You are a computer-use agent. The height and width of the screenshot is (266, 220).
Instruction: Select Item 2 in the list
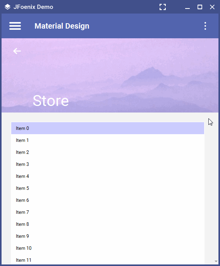108,152
